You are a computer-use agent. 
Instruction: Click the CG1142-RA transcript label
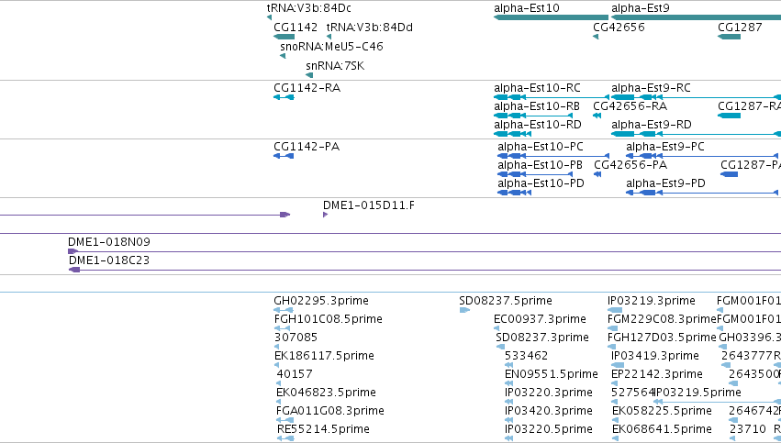point(307,88)
